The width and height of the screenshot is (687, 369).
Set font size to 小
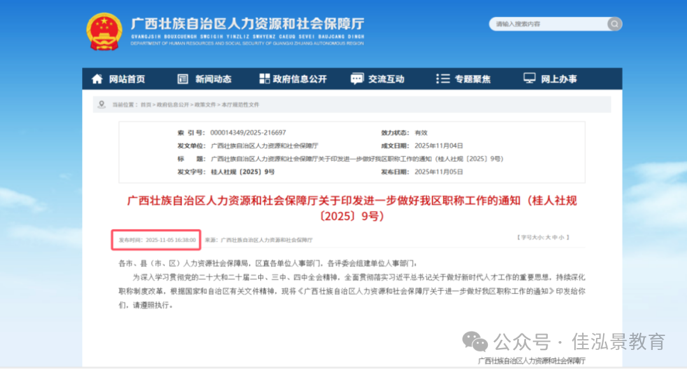(x=562, y=238)
